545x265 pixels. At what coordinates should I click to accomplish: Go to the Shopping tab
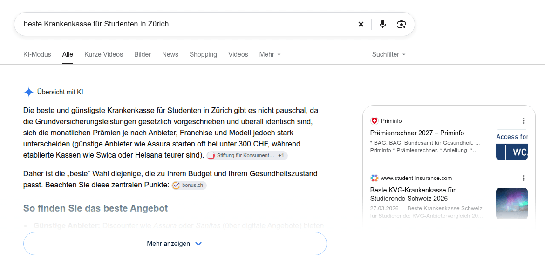click(x=204, y=54)
